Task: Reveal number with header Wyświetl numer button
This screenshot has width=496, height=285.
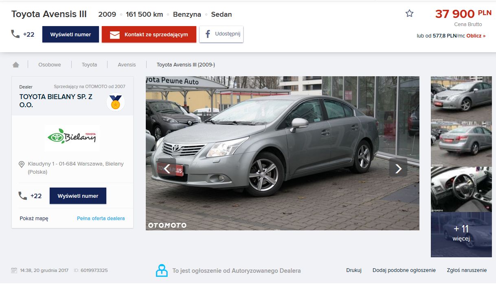Action: (71, 34)
